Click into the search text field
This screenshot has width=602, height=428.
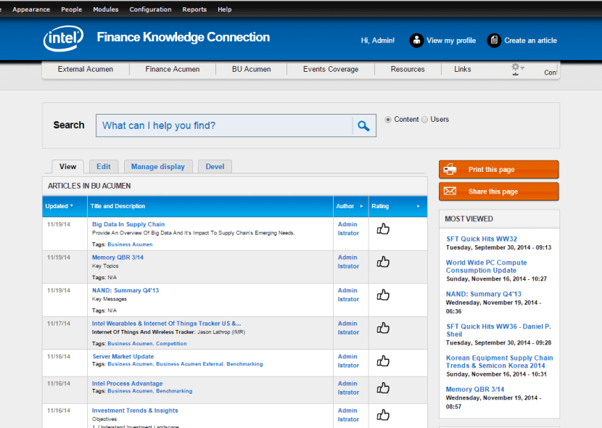click(224, 125)
